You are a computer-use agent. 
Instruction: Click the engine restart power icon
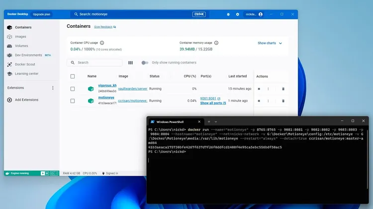coord(52,173)
